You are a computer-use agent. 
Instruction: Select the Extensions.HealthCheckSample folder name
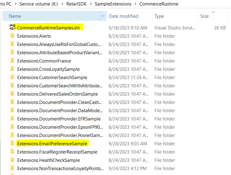click(48, 160)
